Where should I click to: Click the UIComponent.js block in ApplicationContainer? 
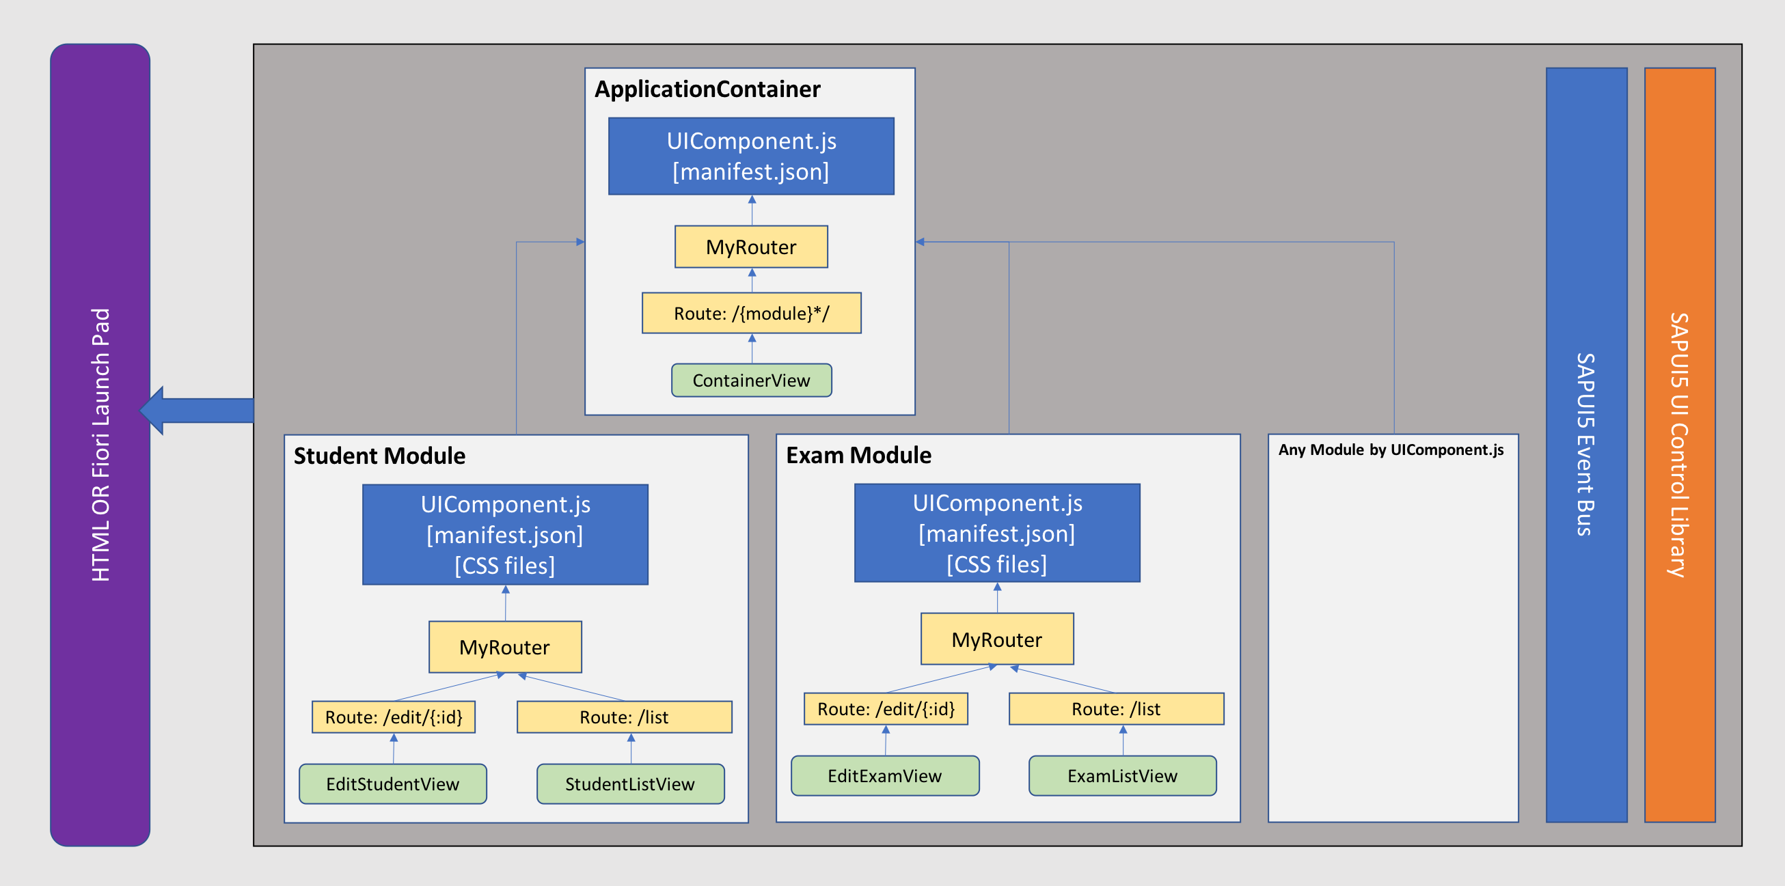[750, 154]
